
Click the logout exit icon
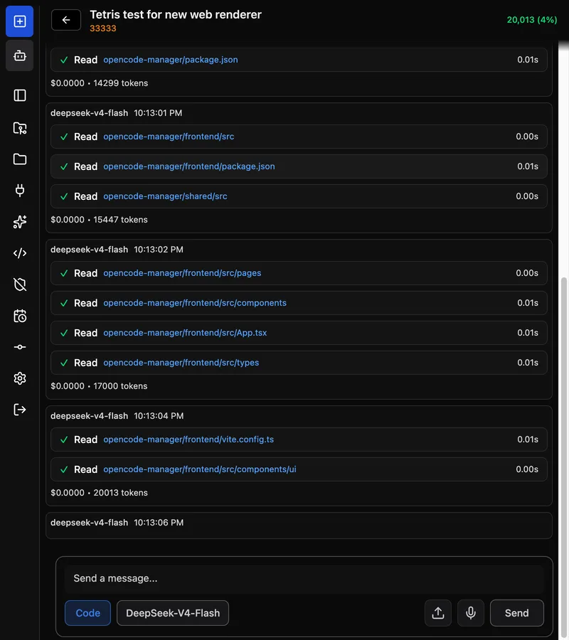point(20,410)
